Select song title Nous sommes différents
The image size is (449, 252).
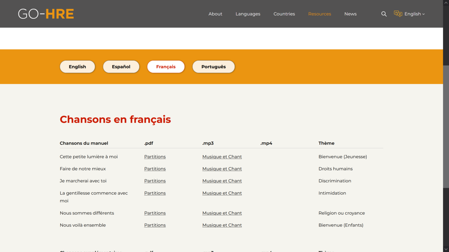(87, 213)
